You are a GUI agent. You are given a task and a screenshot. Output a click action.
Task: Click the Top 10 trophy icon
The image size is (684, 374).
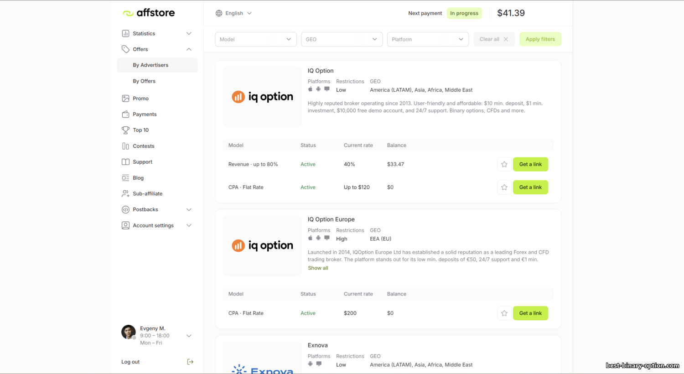(x=125, y=130)
